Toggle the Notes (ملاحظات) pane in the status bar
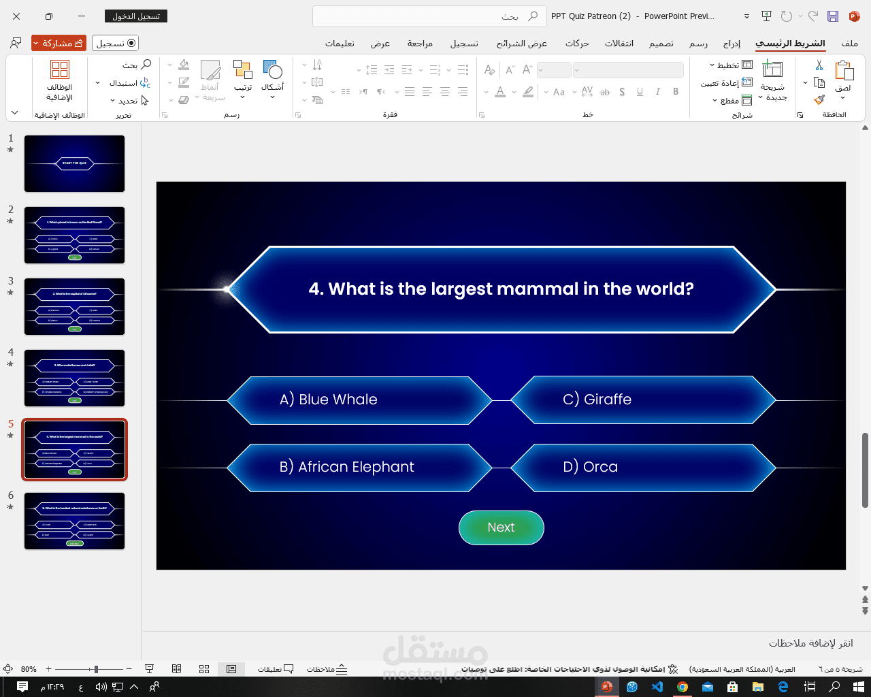Viewport: 871px width, 697px height. pos(327,669)
